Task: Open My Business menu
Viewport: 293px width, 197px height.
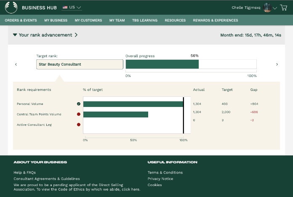Action: pos(56,20)
